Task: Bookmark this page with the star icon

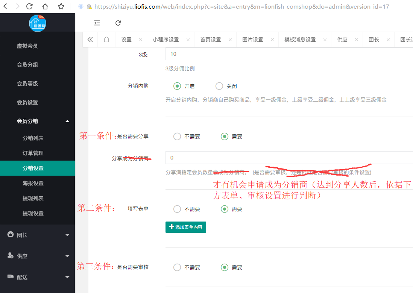Action: pos(61,6)
